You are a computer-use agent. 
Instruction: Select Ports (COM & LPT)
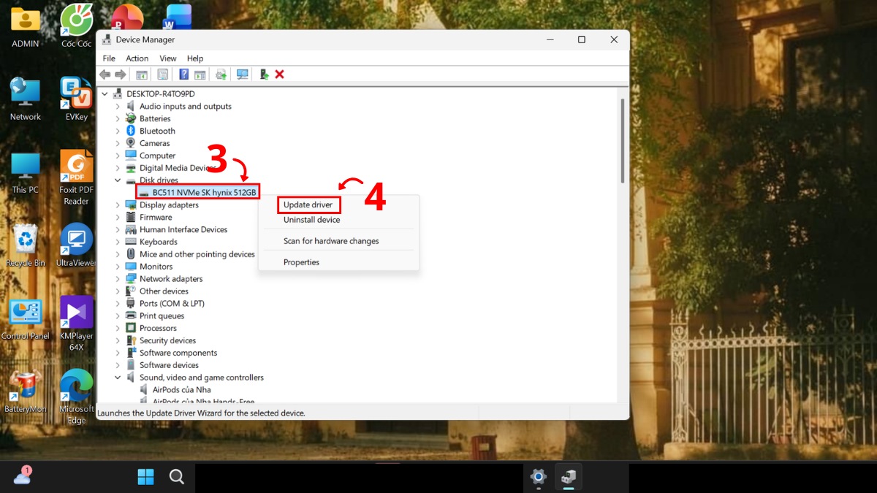172,304
